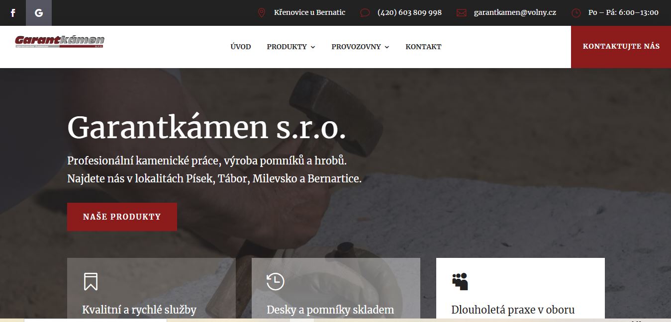The image size is (671, 322).
Task: Click the history clock icon above Desky
Action: [275, 281]
